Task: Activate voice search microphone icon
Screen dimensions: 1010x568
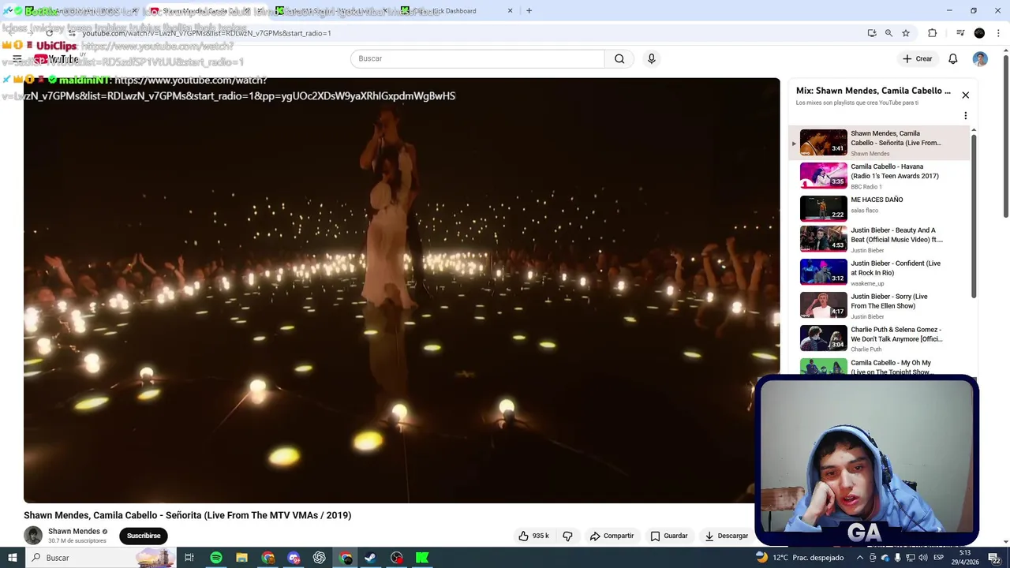Action: coord(651,58)
